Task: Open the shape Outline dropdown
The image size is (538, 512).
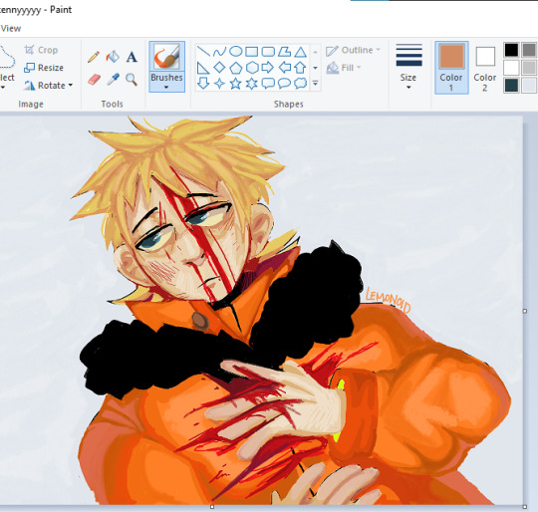Action: 353,51
